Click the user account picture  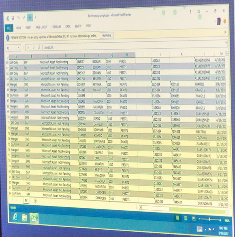(x=219, y=21)
